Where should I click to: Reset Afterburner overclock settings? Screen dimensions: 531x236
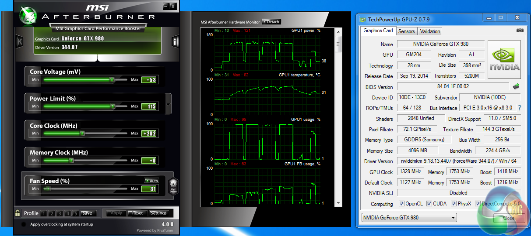pos(137,213)
